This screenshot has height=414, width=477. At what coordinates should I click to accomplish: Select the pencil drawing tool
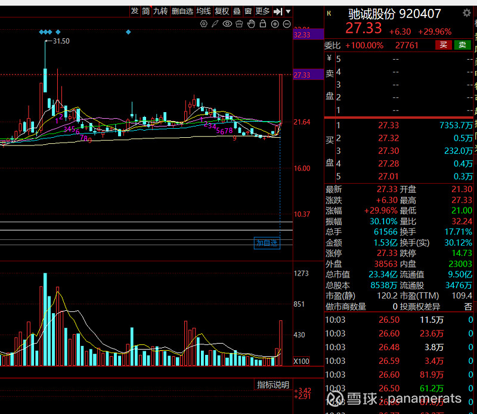tap(215, 24)
